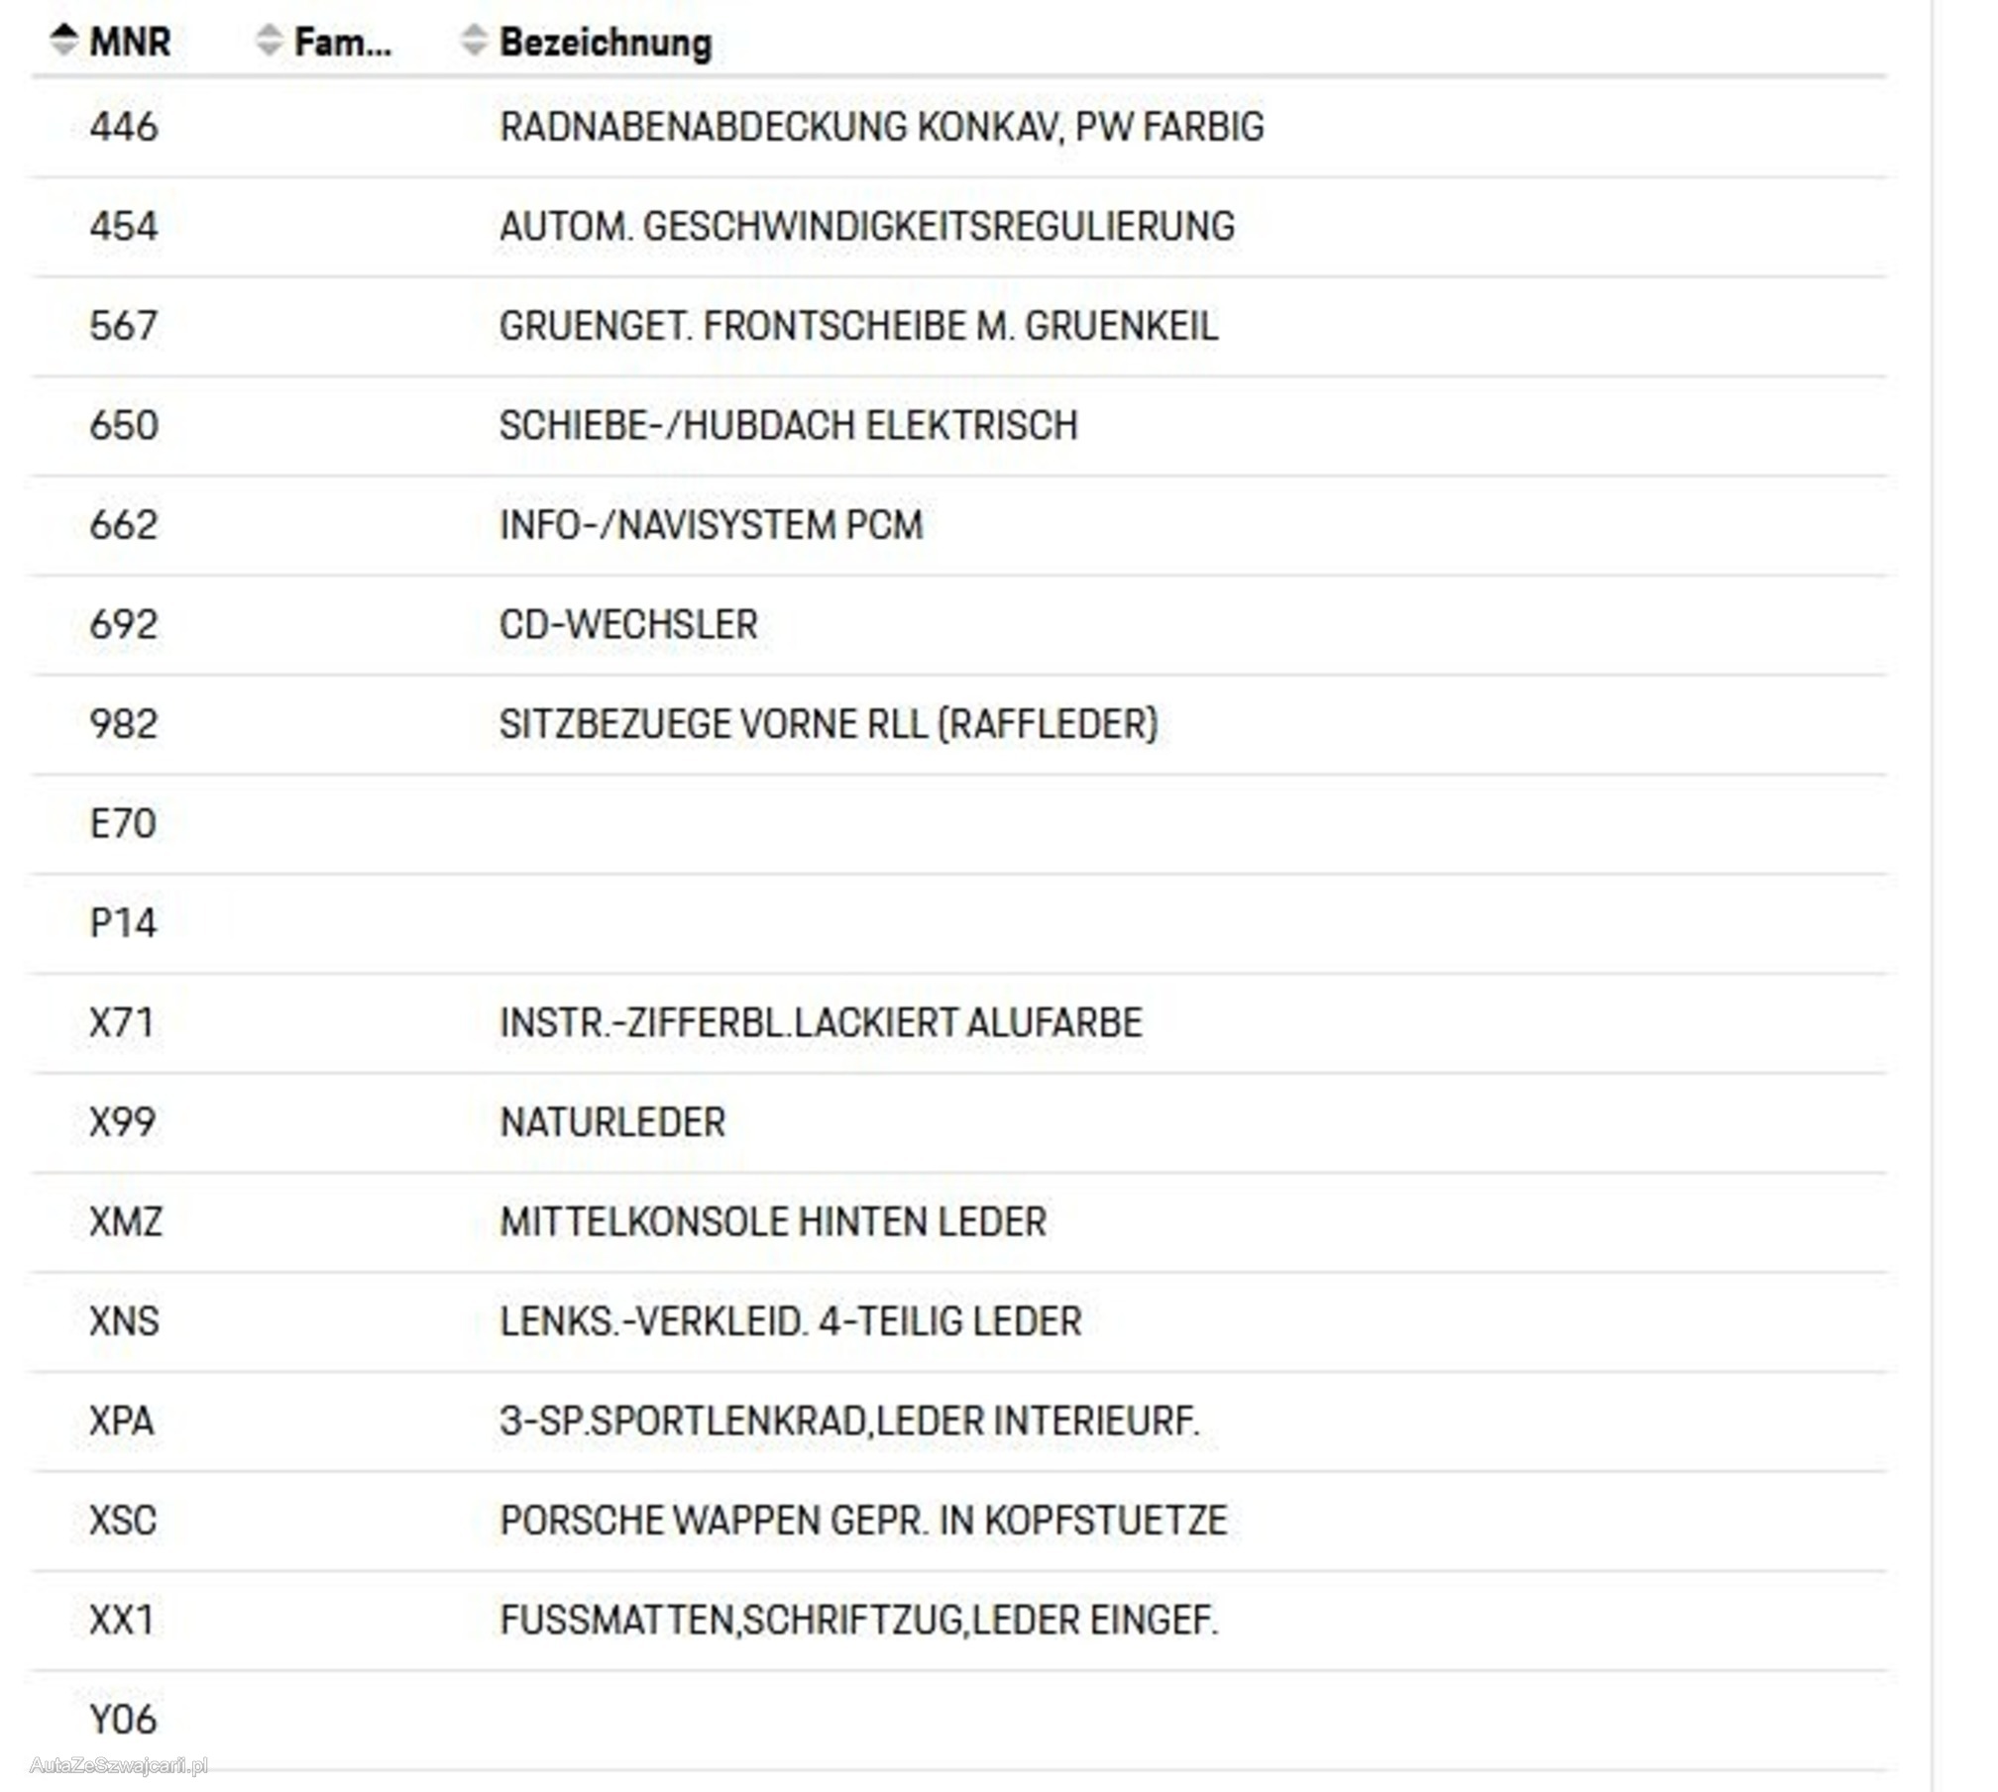This screenshot has width=1998, height=1792.
Task: Click XSC Porsche Wappen Kopfstuetze row
Action: pos(958,1522)
